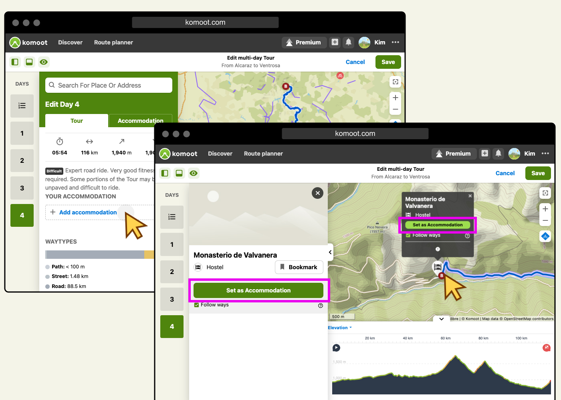Open Discover in back window

click(x=70, y=42)
